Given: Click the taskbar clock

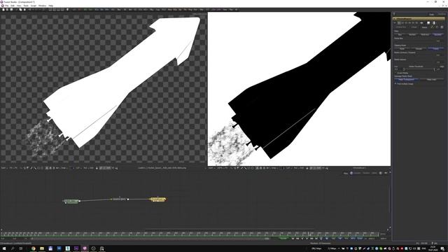Looking at the screenshot, I should click(x=433, y=248).
